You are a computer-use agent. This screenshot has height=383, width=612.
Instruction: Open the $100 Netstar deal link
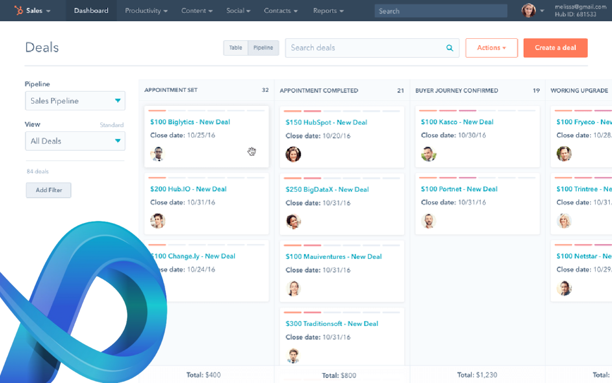(584, 256)
